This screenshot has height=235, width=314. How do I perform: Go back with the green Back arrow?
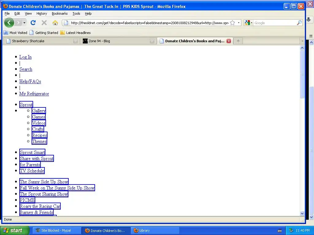pyautogui.click(x=9, y=23)
